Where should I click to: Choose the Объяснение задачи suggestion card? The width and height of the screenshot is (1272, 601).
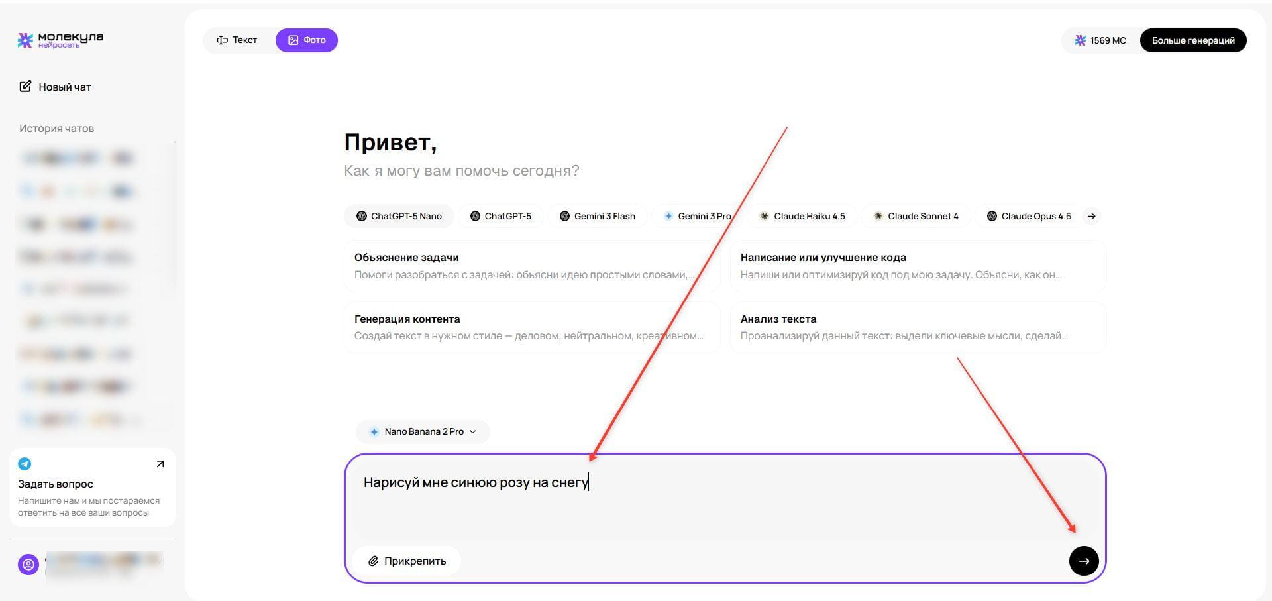[x=532, y=266]
